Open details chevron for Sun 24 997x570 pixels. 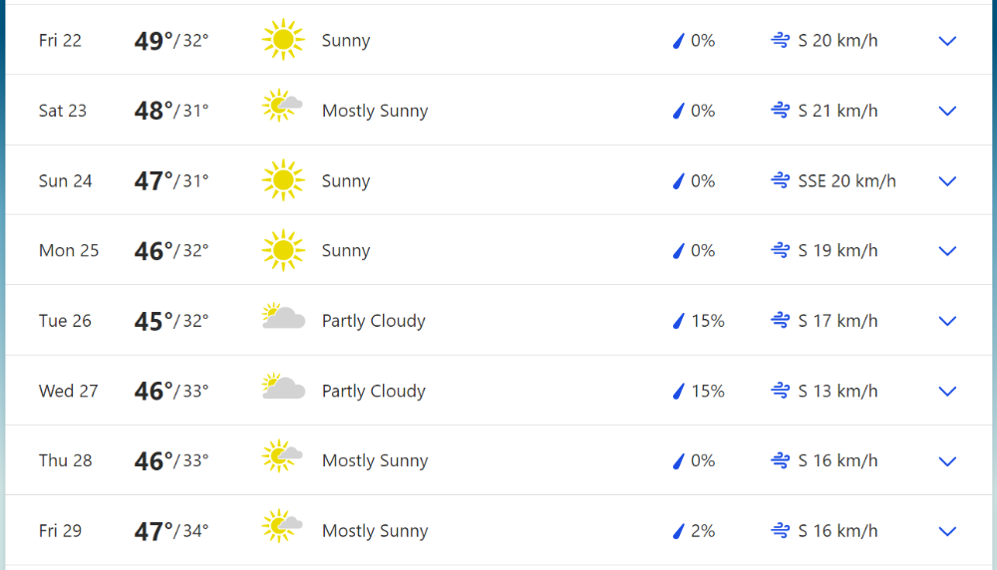(x=947, y=181)
